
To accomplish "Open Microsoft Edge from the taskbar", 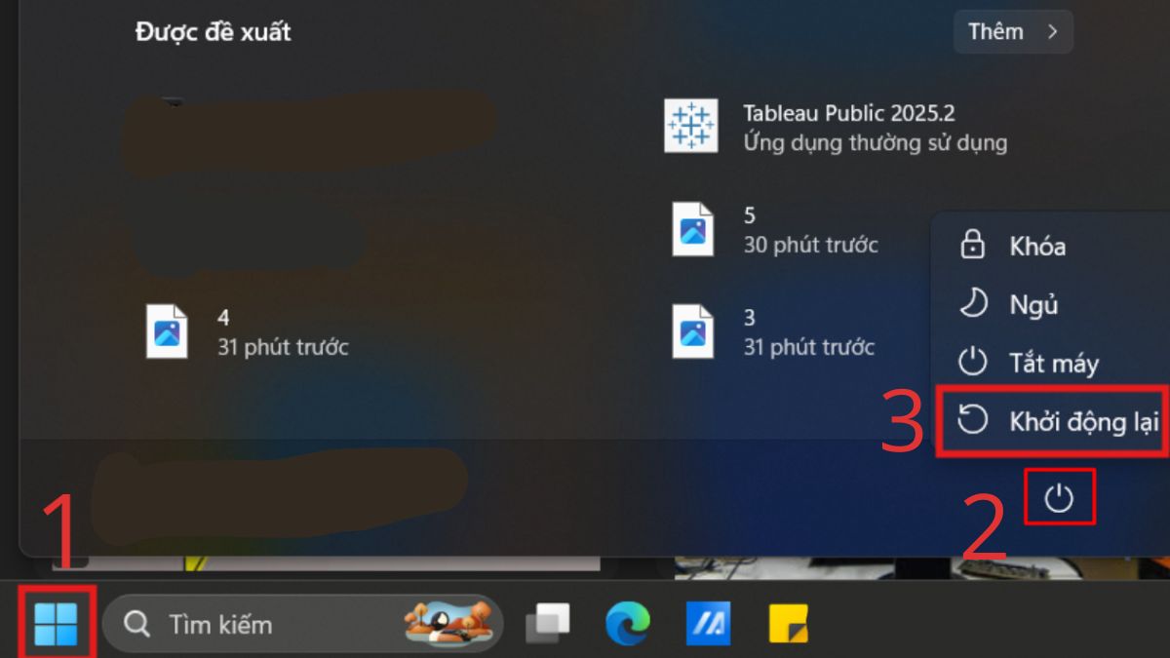I will point(629,623).
